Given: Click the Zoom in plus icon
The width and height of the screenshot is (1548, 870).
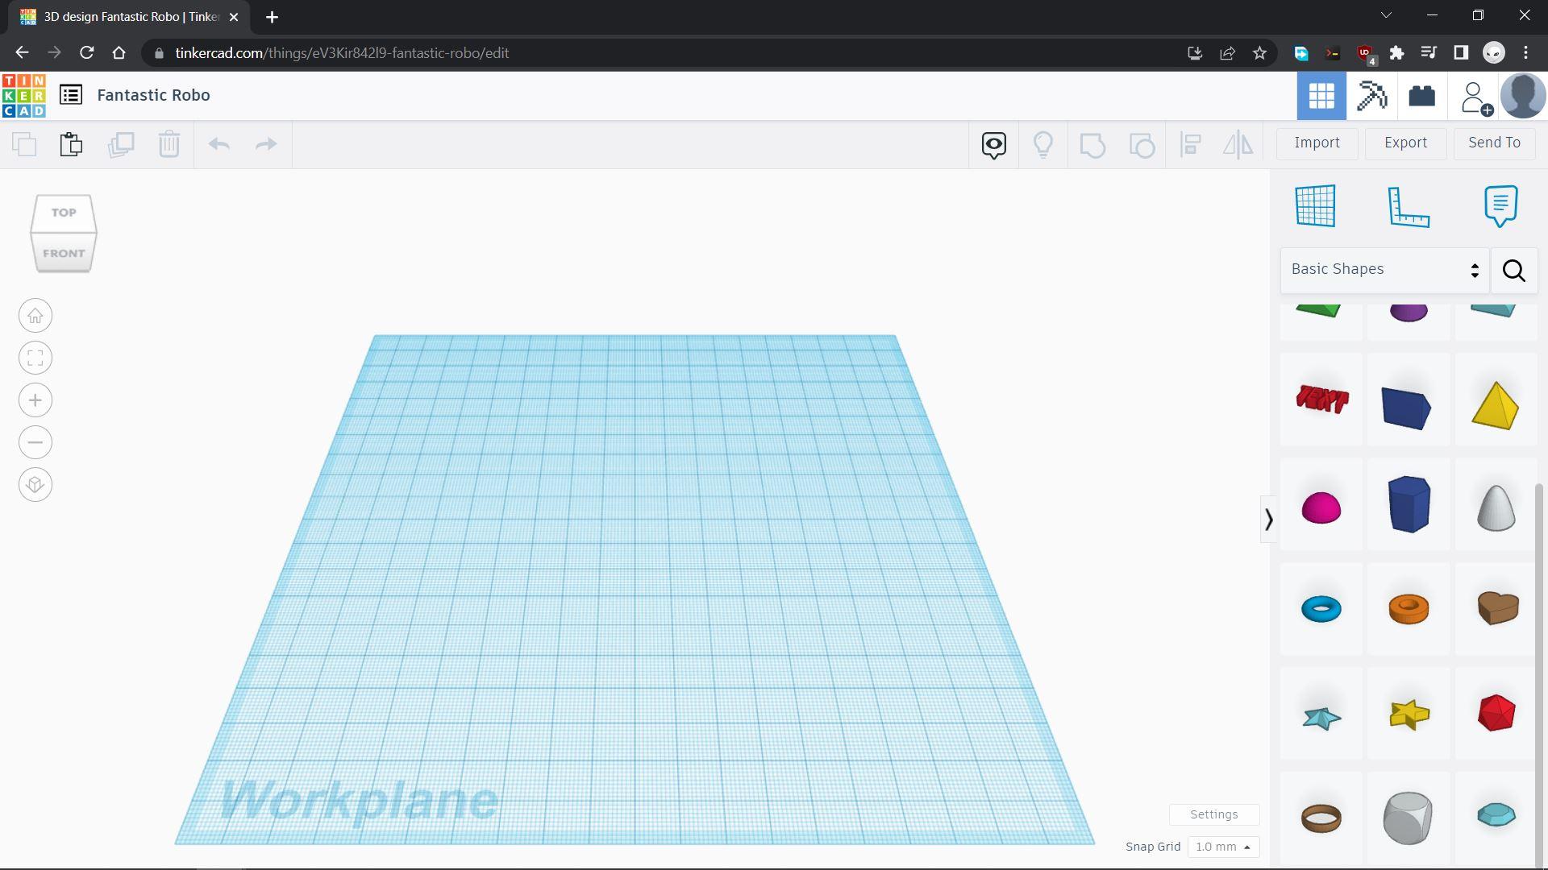Looking at the screenshot, I should (x=35, y=400).
